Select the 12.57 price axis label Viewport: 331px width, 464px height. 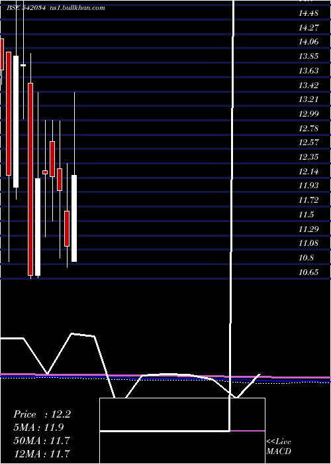pos(308,143)
